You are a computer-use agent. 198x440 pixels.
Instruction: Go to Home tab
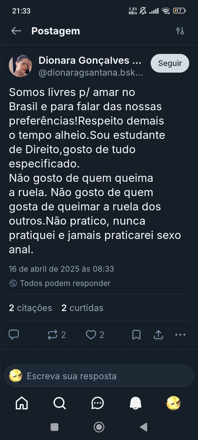(22, 403)
